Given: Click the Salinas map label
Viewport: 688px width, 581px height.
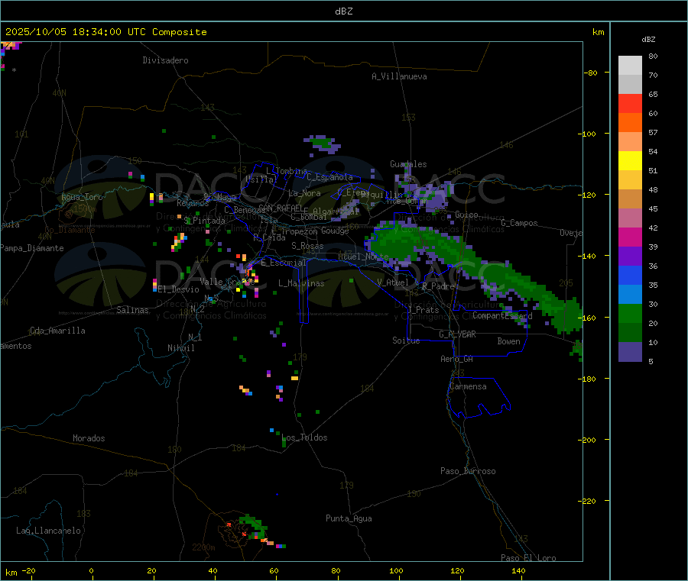Looking at the screenshot, I should pyautogui.click(x=135, y=310).
